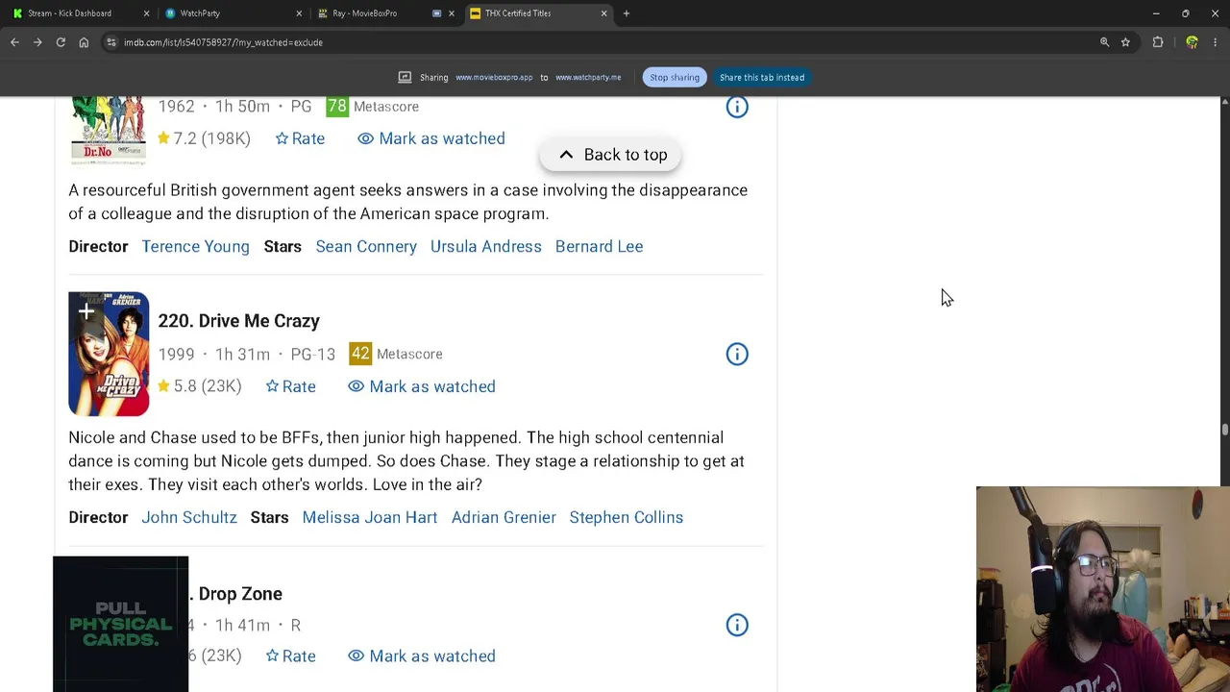This screenshot has height=692, width=1230.
Task: Open Melissa Joan Hart's page
Action: (370, 517)
